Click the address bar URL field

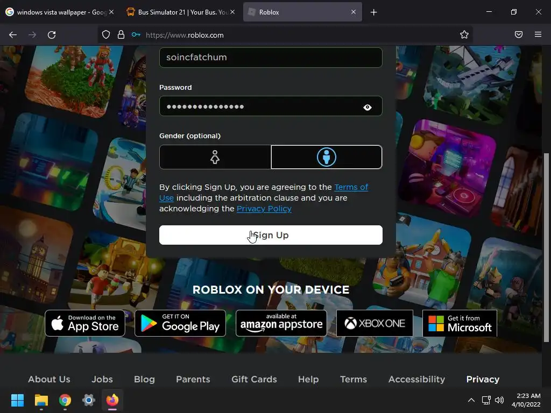tap(285, 35)
